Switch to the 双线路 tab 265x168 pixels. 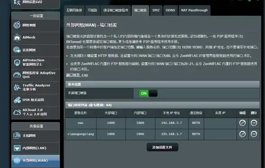coord(92,10)
